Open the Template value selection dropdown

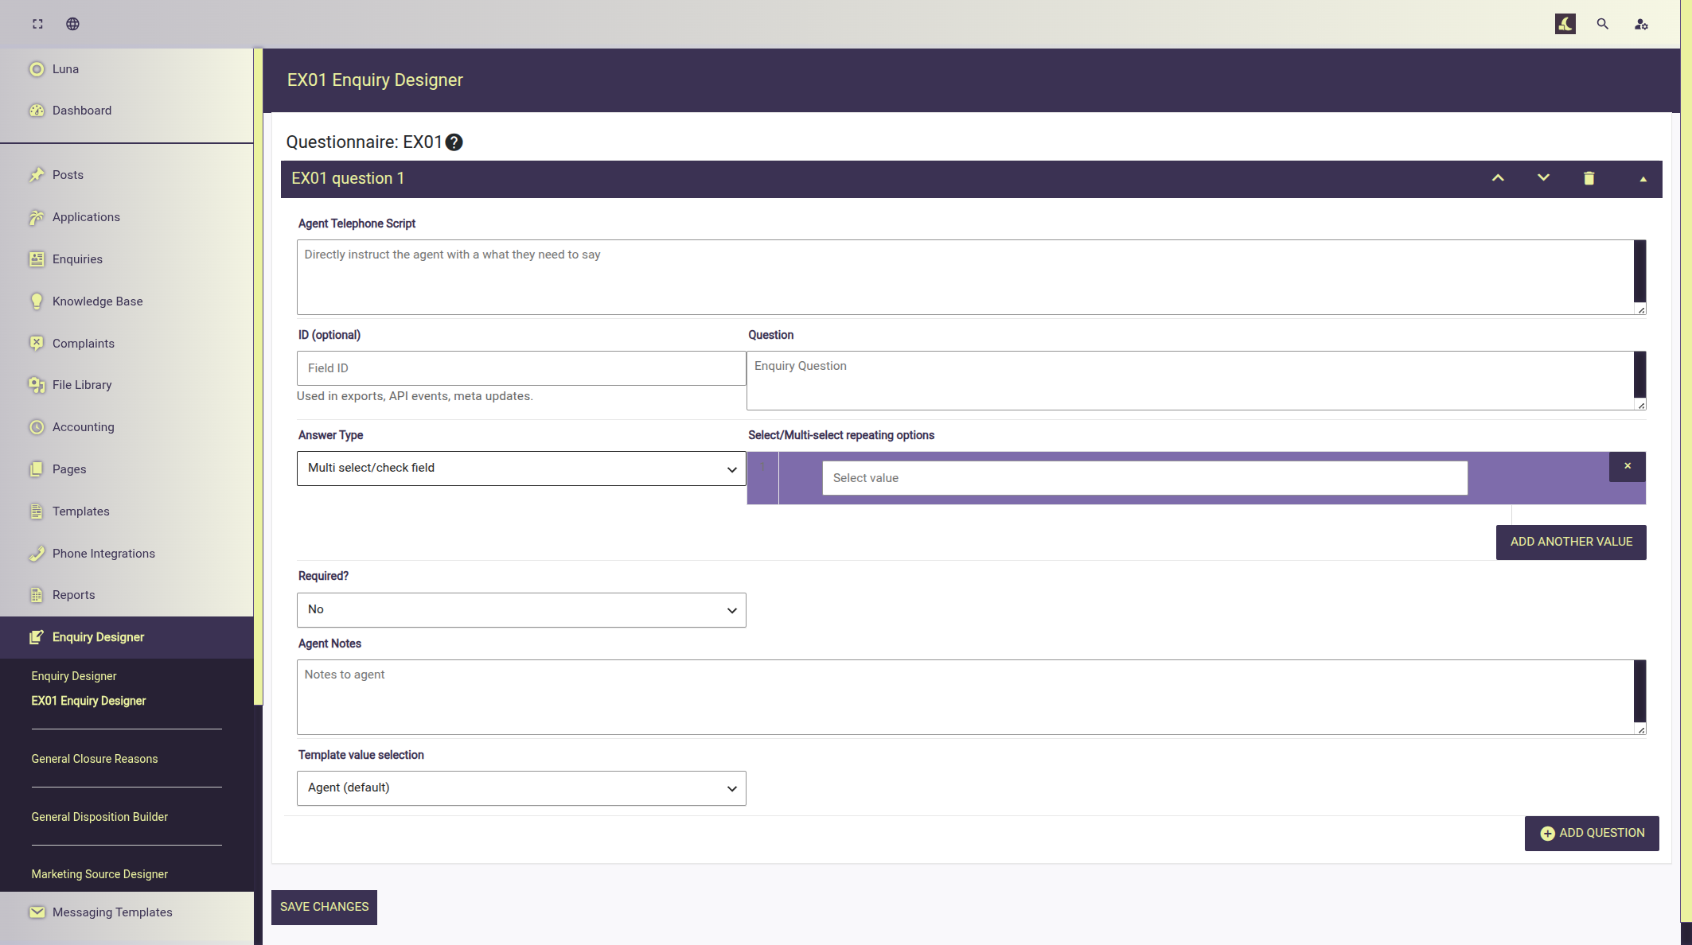pyautogui.click(x=521, y=788)
